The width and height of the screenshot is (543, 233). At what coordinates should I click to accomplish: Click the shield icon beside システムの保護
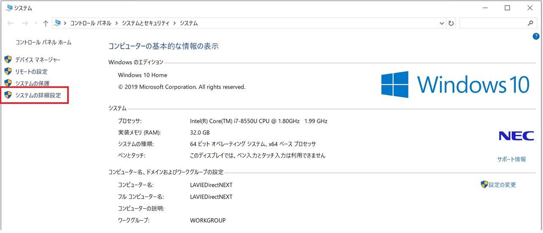coord(8,83)
